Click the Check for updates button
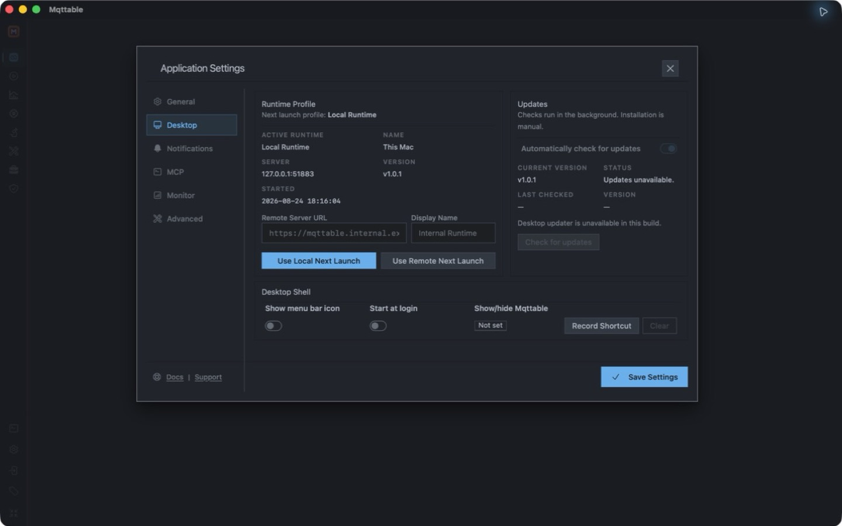The height and width of the screenshot is (526, 842). [x=558, y=242]
